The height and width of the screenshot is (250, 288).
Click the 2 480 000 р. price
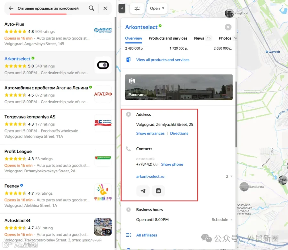coord(134,48)
